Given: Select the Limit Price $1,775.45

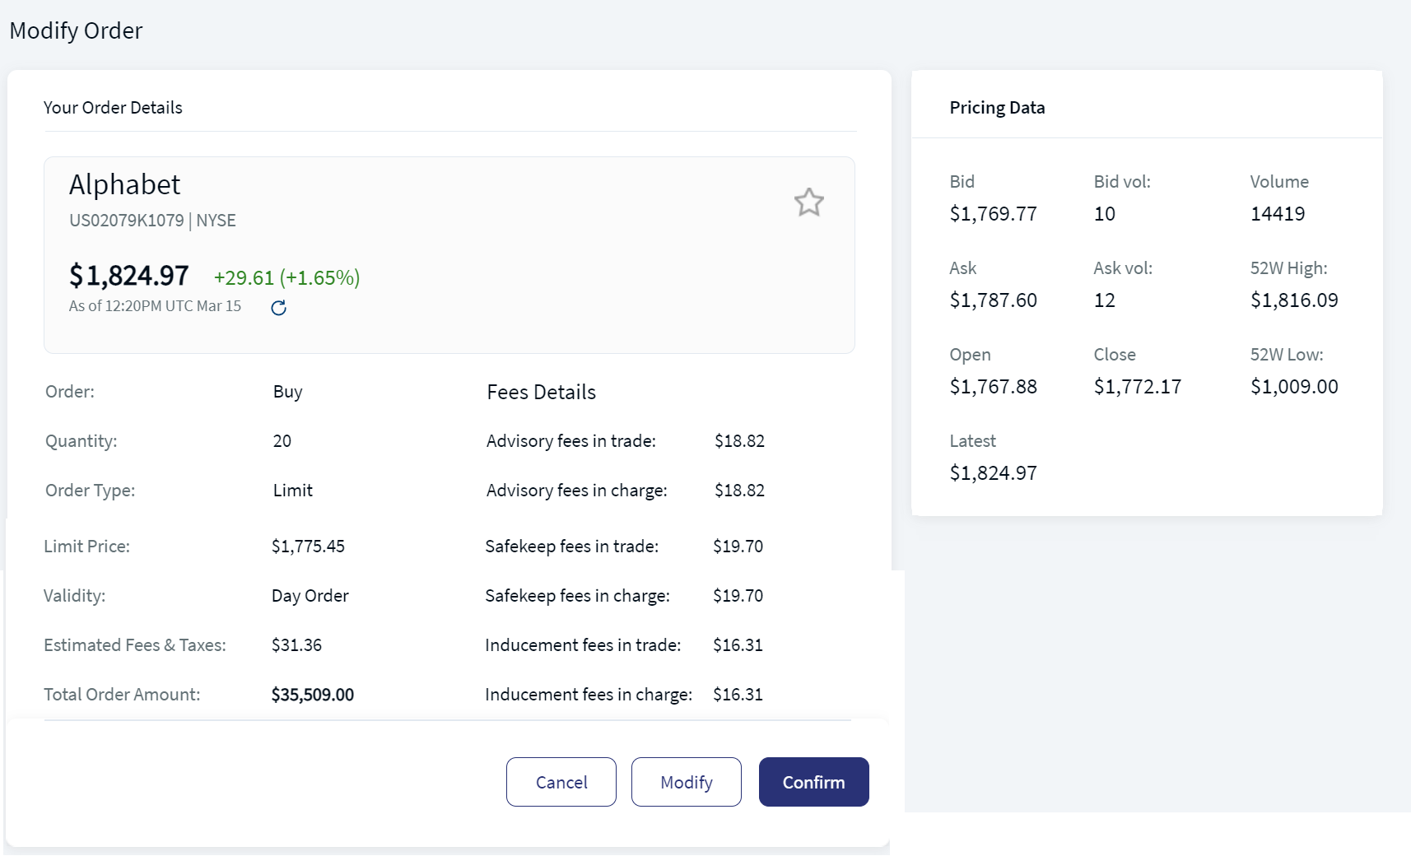Looking at the screenshot, I should click(308, 547).
